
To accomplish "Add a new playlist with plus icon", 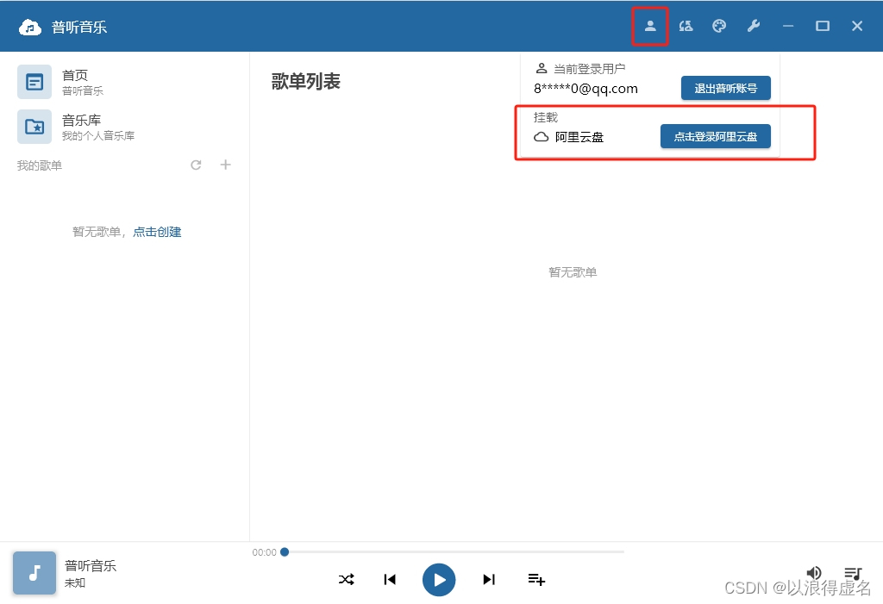I will coord(225,165).
